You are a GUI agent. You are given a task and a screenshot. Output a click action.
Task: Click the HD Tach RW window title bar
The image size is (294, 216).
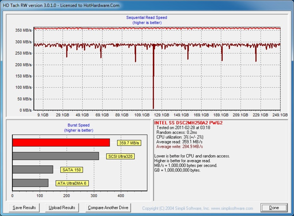(147, 5)
